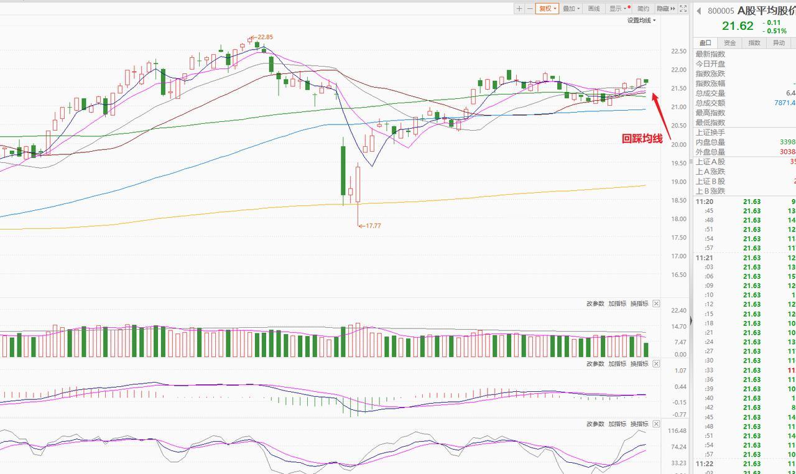Click 改参数 in the KDJ panel
The image size is (796, 474).
595,424
